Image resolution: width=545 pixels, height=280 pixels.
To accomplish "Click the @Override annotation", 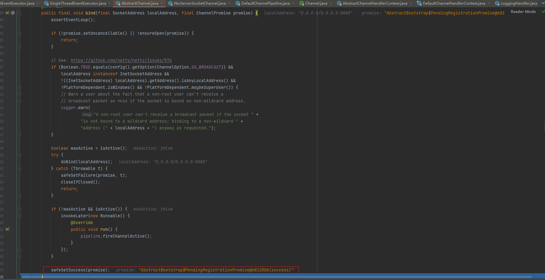I will pyautogui.click(x=82, y=223).
